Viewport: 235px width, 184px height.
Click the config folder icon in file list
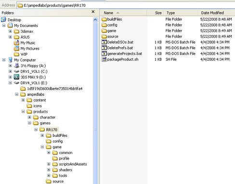coord(104,25)
